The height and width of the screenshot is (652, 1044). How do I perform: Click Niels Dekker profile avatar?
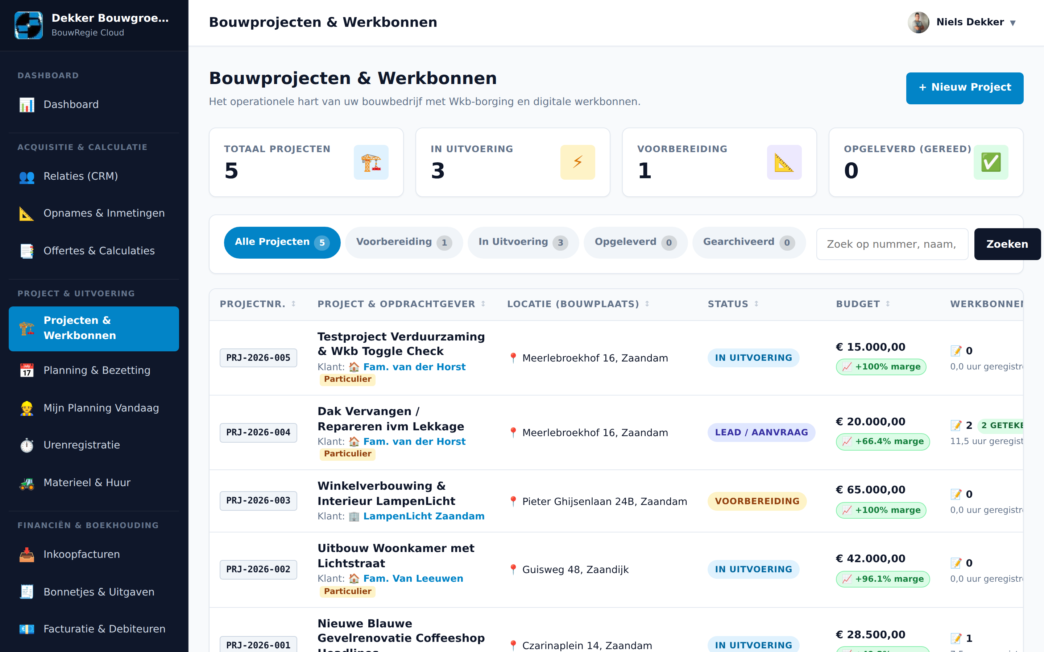pyautogui.click(x=919, y=22)
